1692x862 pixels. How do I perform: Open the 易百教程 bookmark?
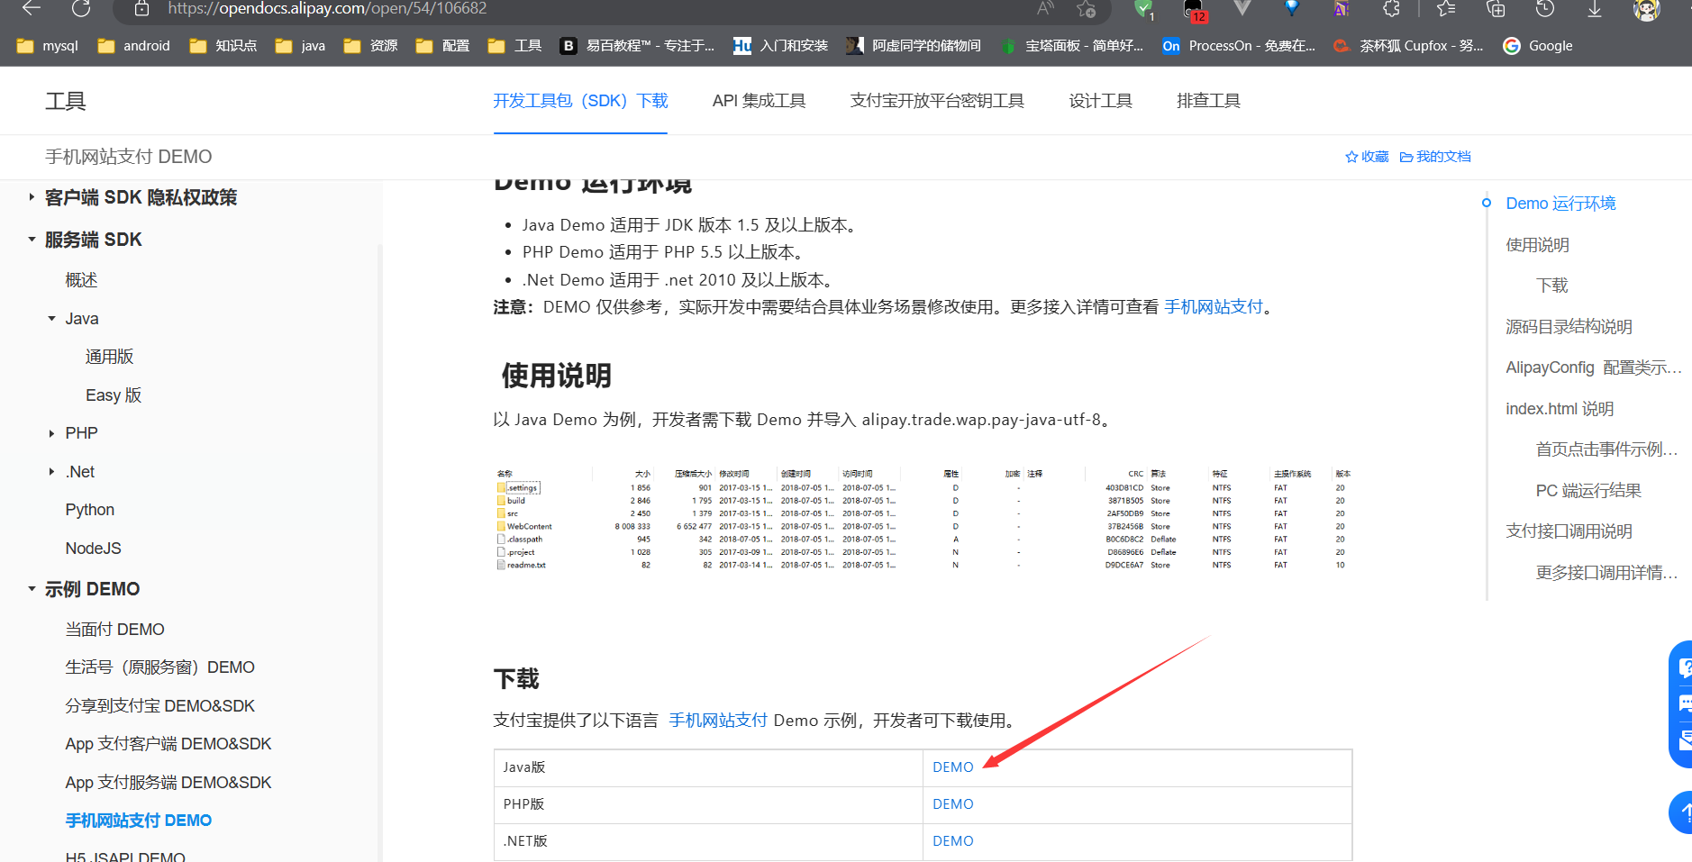[x=637, y=46]
